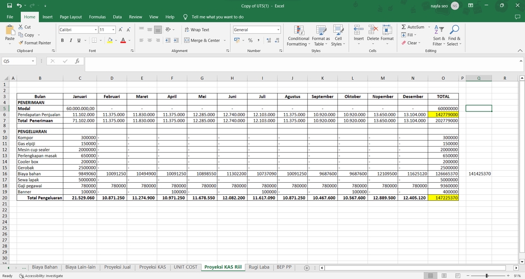Image resolution: width=525 pixels, height=279 pixels.
Task: Apply red font color
Action: point(123,40)
